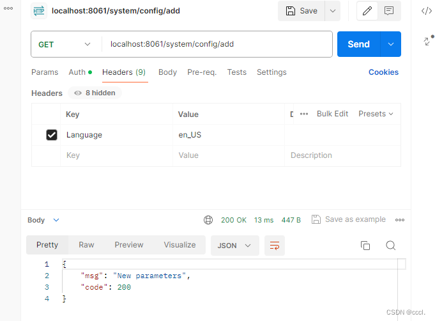Click the Language key cell
This screenshot has width=435, height=321.
coord(116,135)
